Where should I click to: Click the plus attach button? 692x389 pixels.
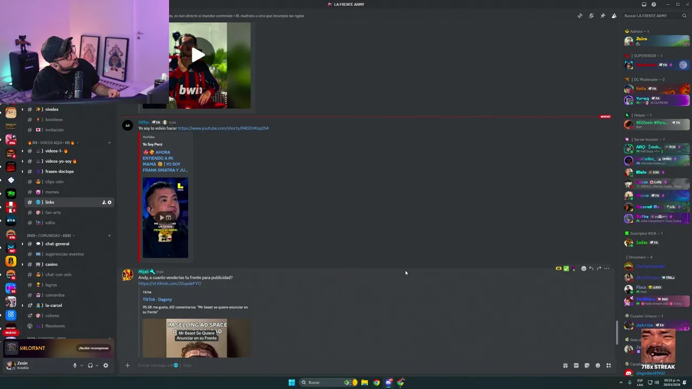(128, 365)
